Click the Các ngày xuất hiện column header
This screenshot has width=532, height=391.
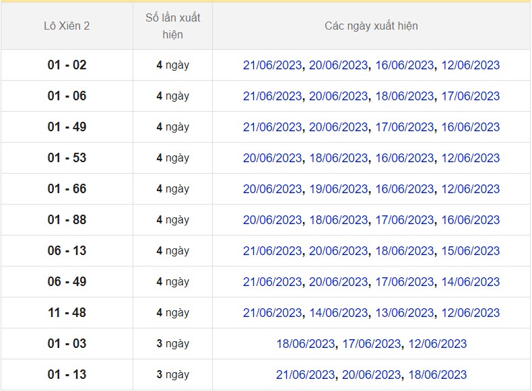pyautogui.click(x=371, y=26)
